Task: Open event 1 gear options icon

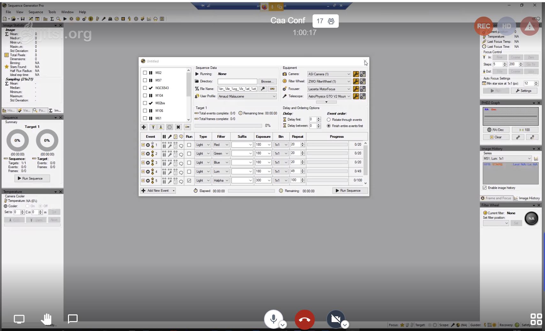Action: pyautogui.click(x=148, y=145)
